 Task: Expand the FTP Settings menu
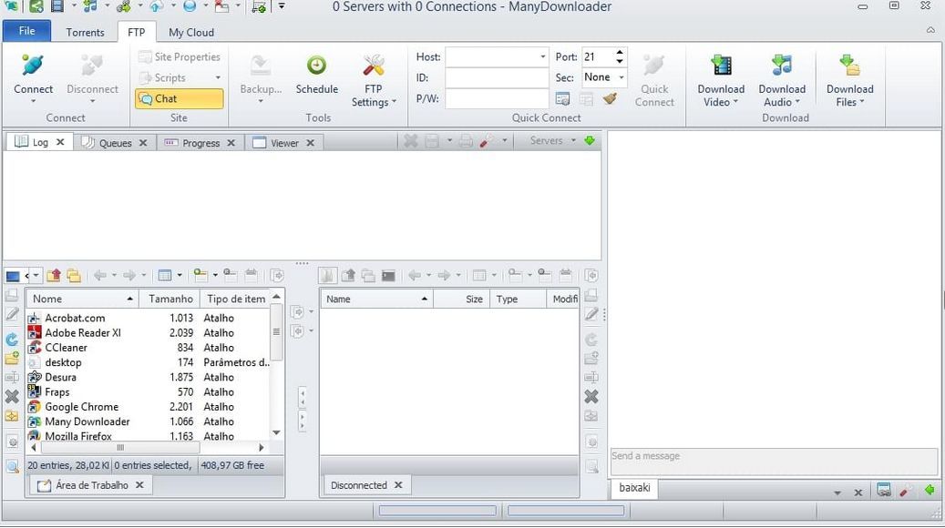point(374,81)
